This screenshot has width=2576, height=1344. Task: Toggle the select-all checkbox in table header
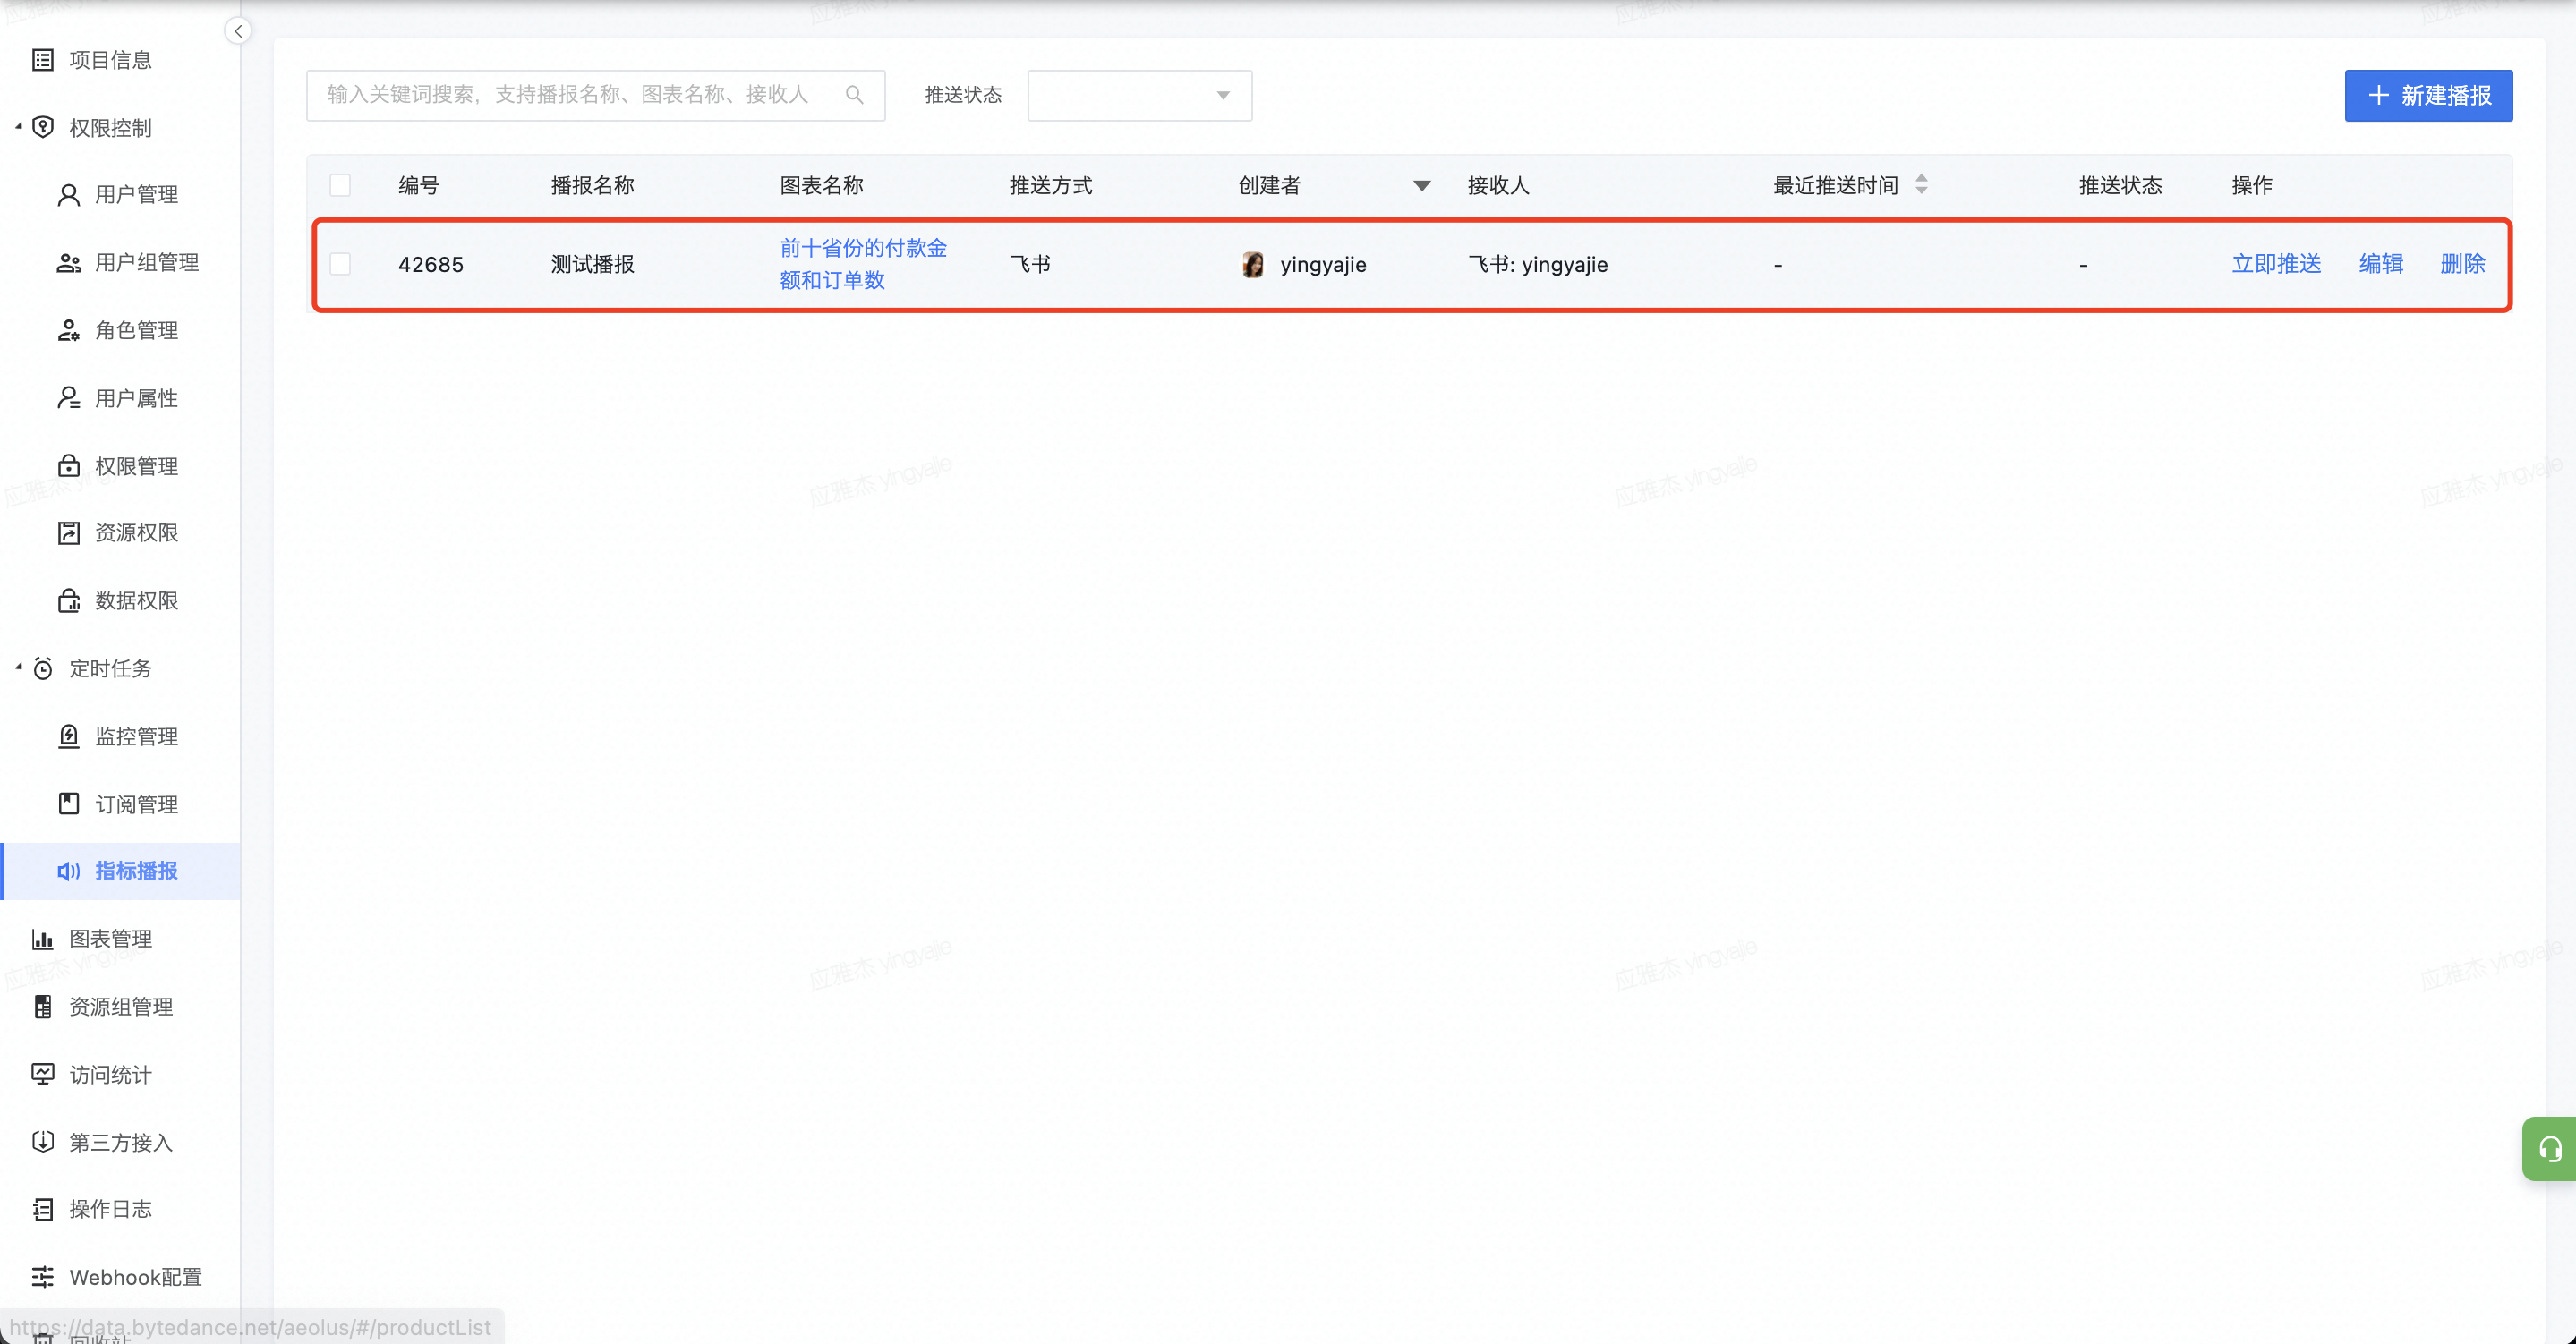(x=340, y=185)
